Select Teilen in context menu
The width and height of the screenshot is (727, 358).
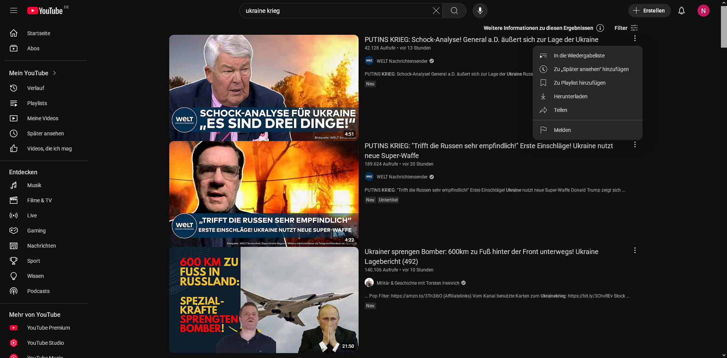tap(587, 110)
